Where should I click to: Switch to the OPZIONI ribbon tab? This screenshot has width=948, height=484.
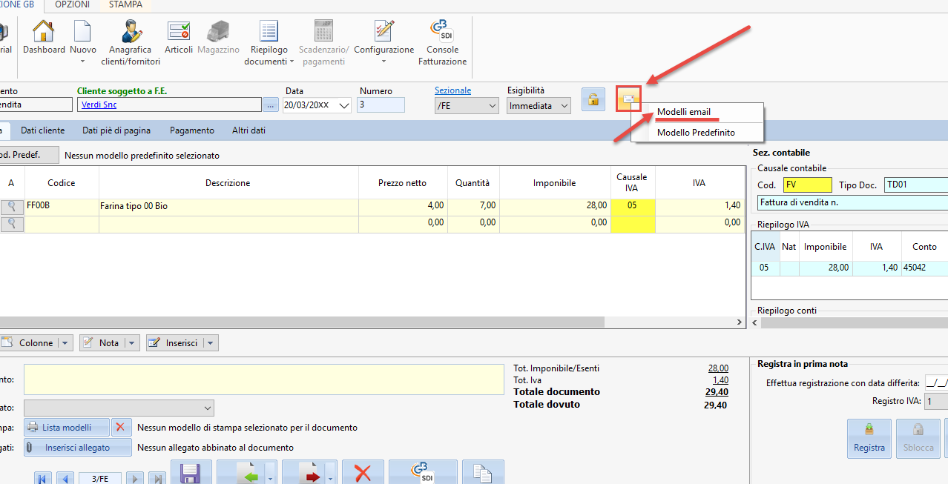tap(73, 5)
